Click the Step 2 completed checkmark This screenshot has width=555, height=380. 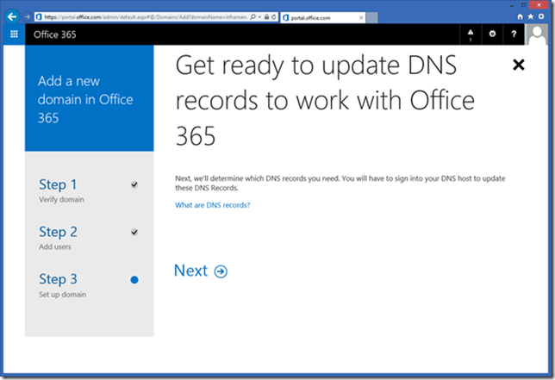tap(134, 232)
